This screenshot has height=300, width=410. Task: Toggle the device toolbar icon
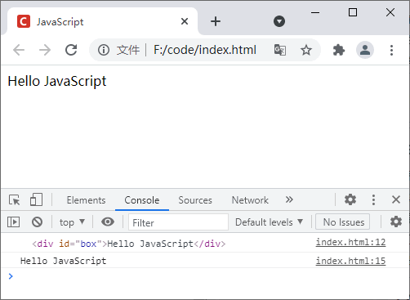[36, 199]
